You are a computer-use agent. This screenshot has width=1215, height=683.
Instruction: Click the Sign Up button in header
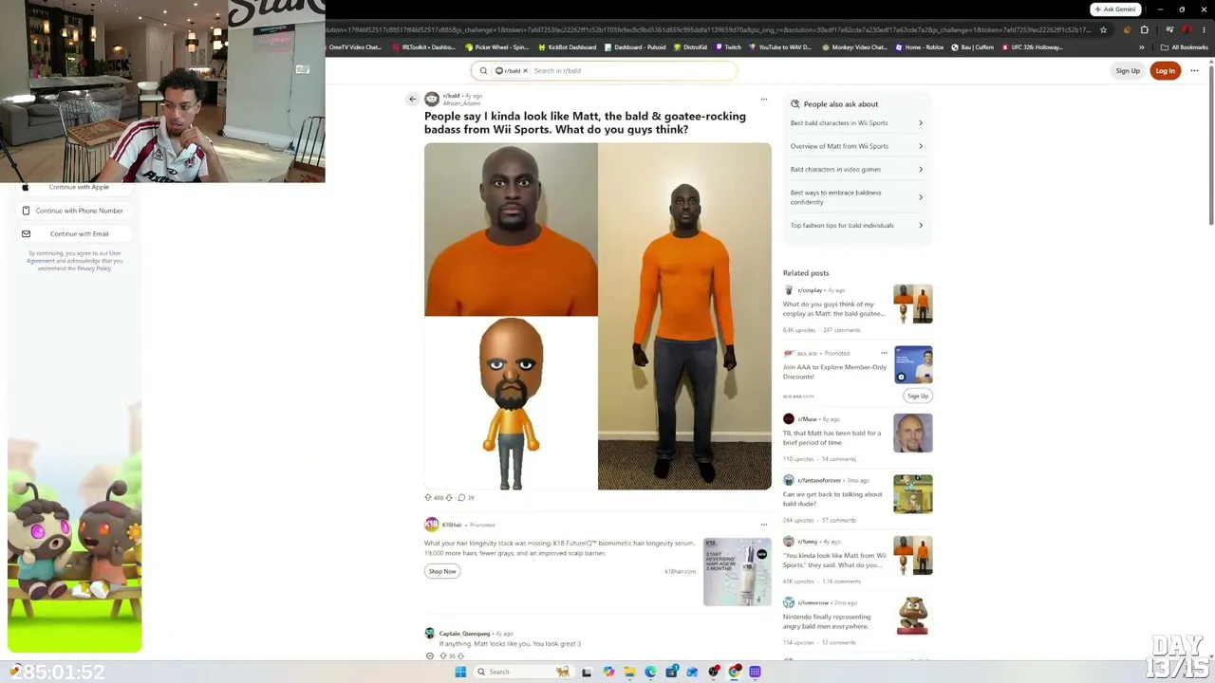click(1128, 70)
